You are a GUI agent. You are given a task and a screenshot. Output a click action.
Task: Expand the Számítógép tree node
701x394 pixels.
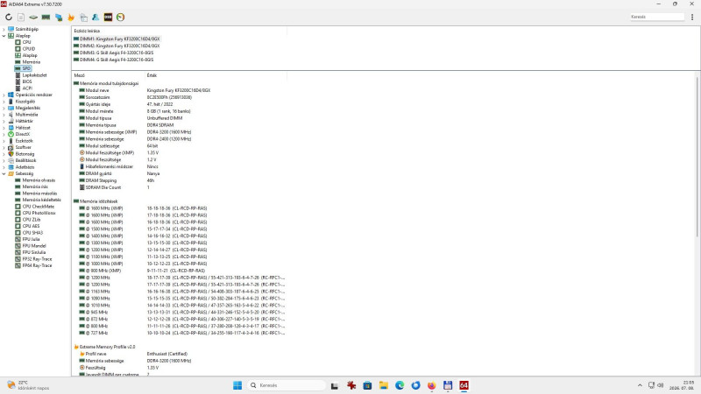tap(4, 29)
